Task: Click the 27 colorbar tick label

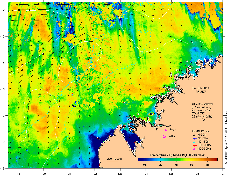Action: pyautogui.click(x=191, y=165)
